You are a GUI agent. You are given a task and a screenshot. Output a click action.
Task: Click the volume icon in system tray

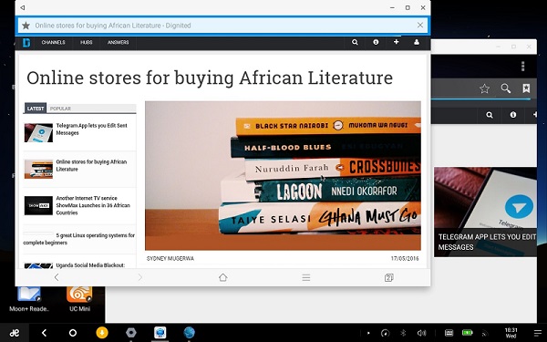(x=421, y=333)
